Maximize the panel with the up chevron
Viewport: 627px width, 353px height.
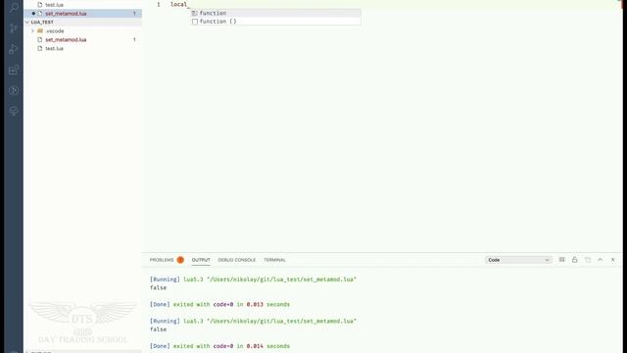click(x=601, y=260)
